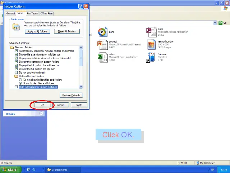Click the green Go arrow button
The width and height of the screenshot is (230, 173).
pos(220,23)
